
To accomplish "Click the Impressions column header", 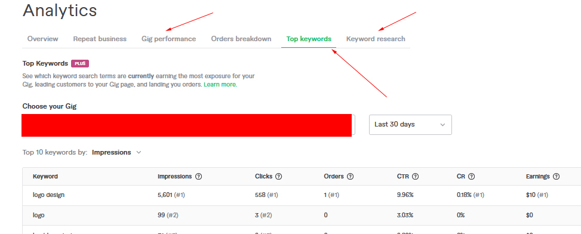I will coord(174,177).
